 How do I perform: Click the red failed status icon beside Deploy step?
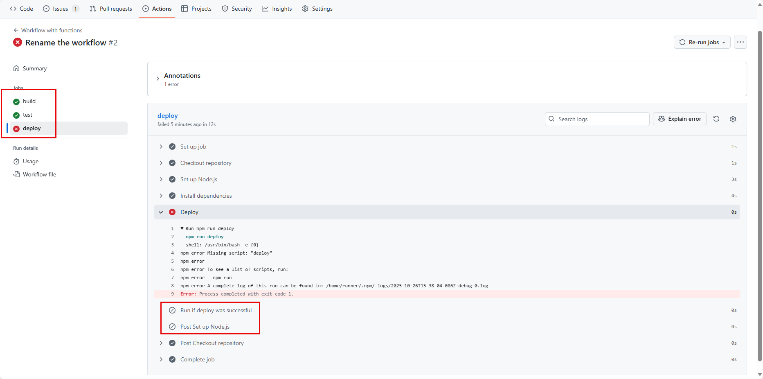coord(172,212)
